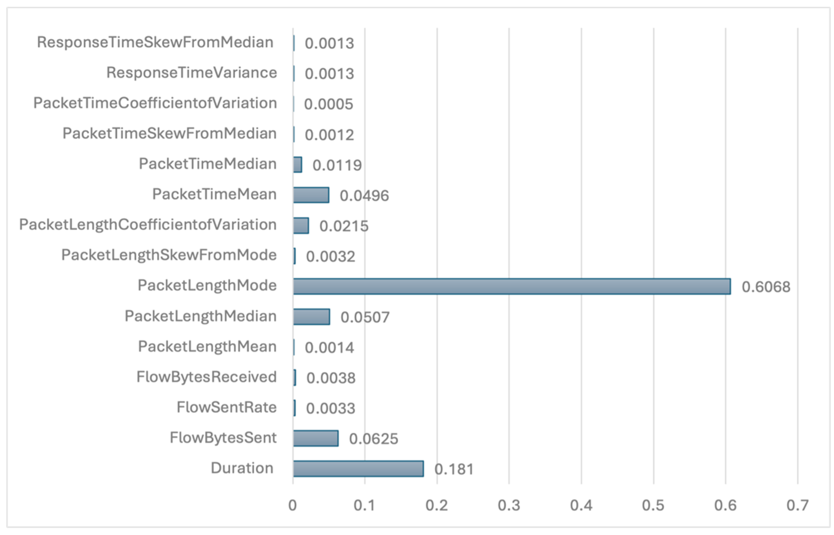The height and width of the screenshot is (535, 834).
Task: Click the PacketLengthMode bar
Action: click(x=511, y=286)
